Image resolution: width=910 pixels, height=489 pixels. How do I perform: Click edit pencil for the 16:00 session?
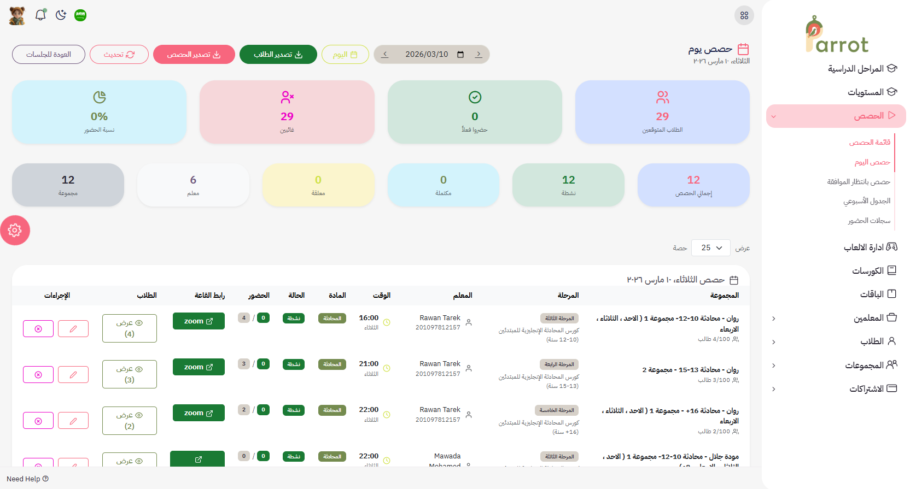(73, 329)
